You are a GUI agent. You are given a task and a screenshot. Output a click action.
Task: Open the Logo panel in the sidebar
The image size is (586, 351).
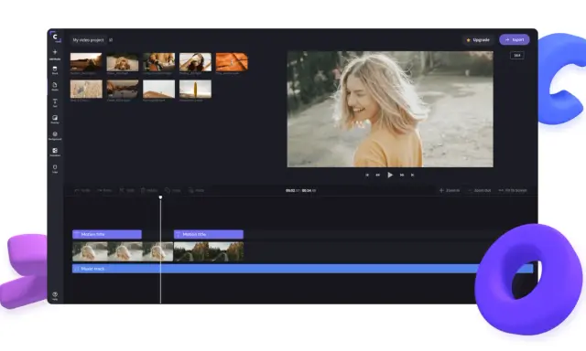[55, 169]
